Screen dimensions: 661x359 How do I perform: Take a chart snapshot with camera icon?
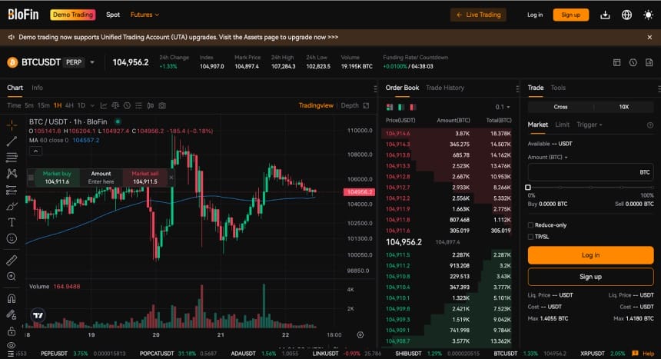tap(162, 105)
